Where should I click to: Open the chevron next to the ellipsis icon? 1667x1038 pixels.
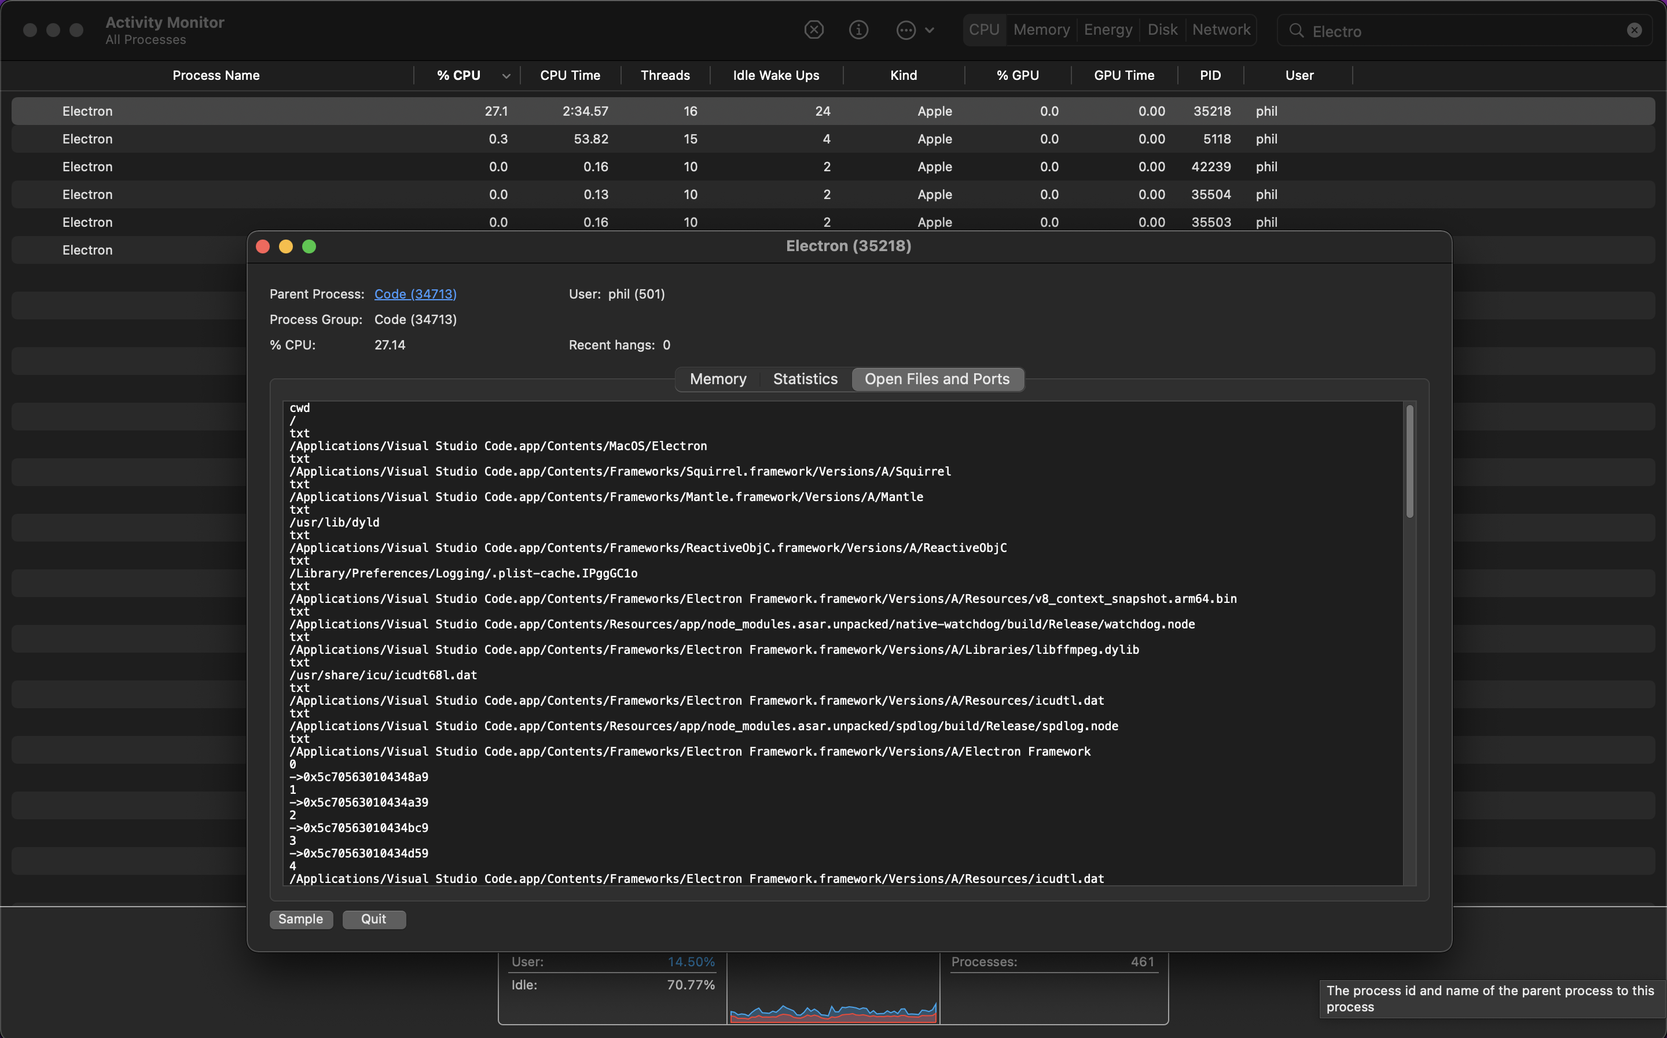point(930,30)
